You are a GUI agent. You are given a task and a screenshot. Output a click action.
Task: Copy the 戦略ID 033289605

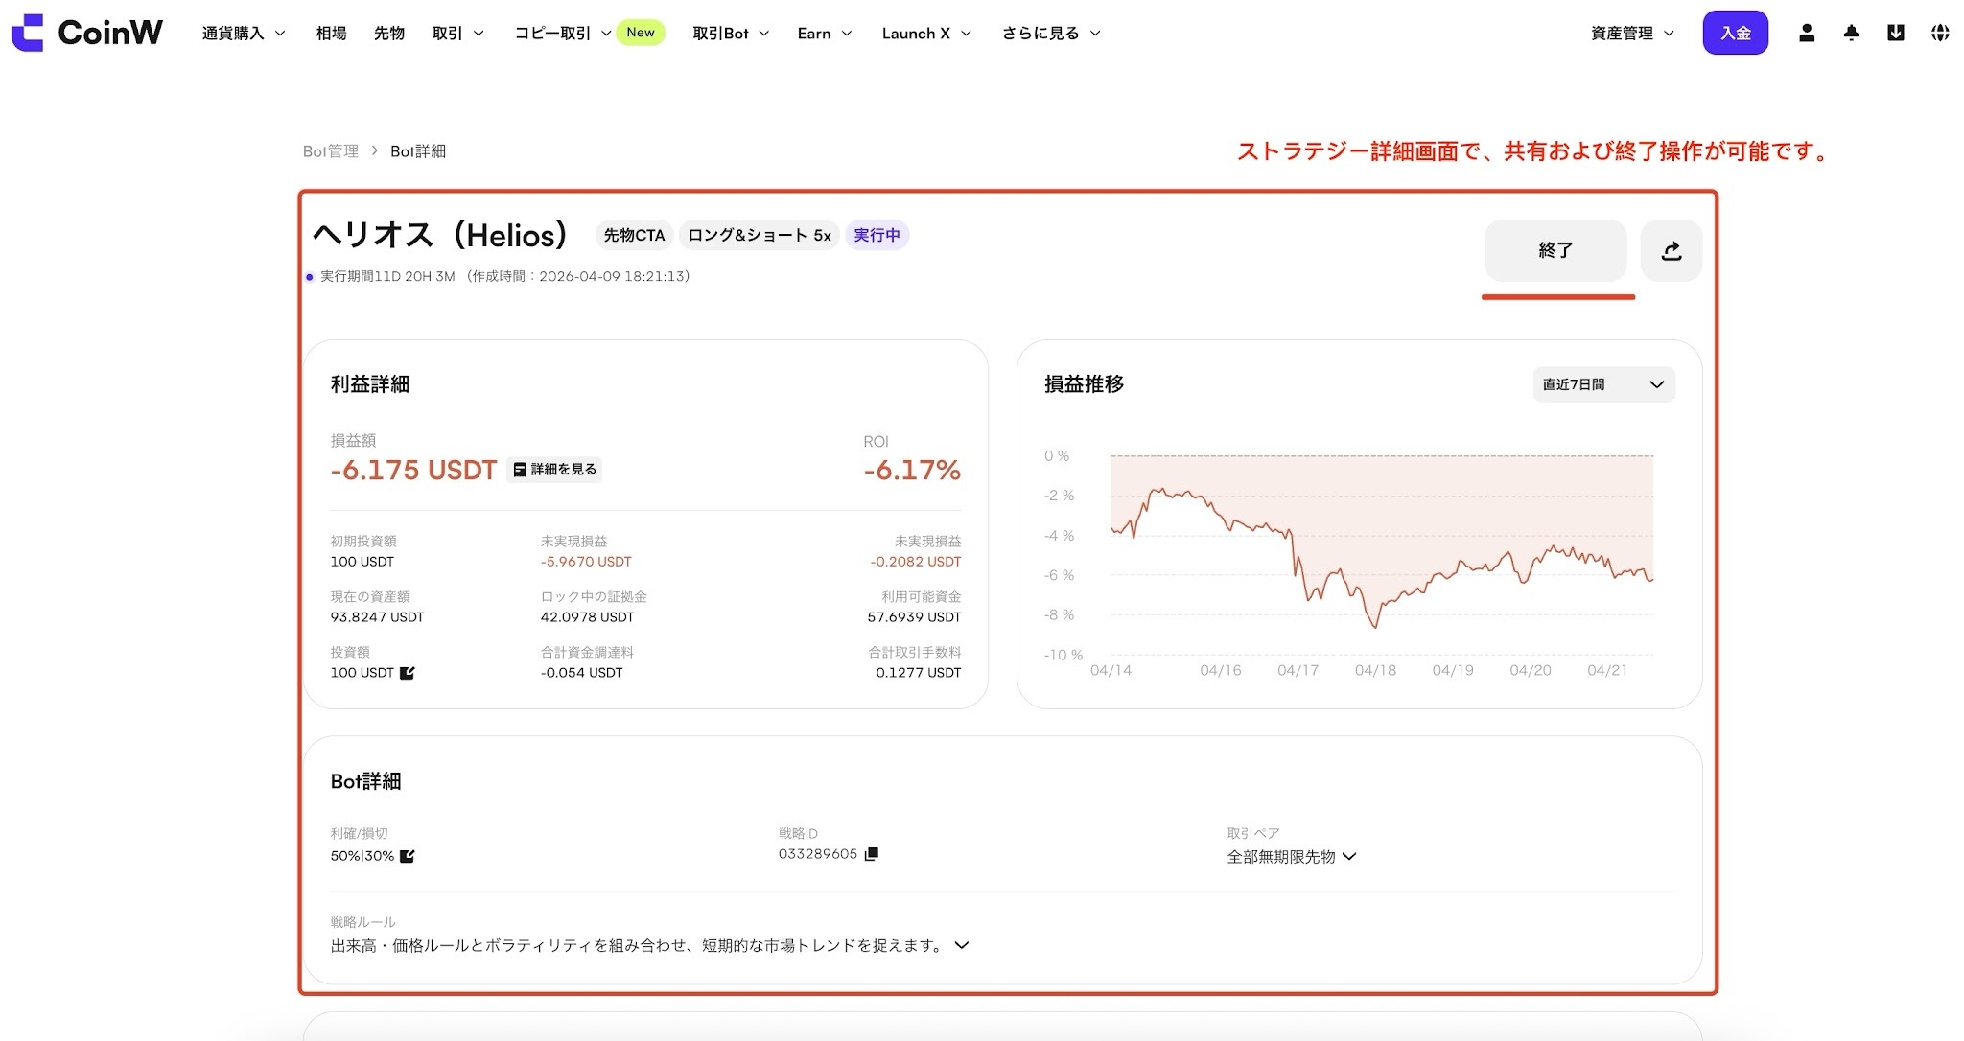pyautogui.click(x=871, y=854)
